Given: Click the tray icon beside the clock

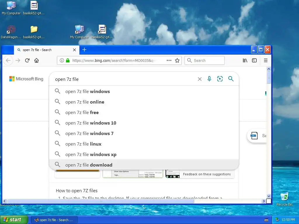Looking at the screenshot, I should point(277,220).
